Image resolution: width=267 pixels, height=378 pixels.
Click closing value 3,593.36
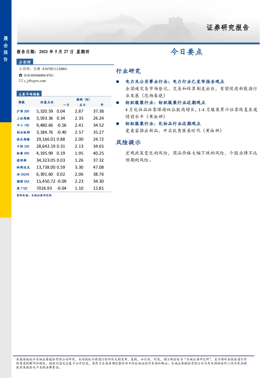45,118
